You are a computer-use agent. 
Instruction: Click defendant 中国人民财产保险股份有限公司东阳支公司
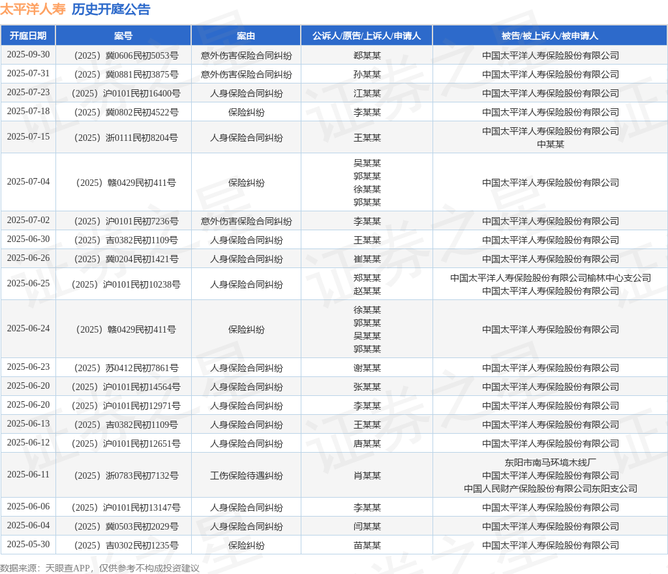point(551,489)
